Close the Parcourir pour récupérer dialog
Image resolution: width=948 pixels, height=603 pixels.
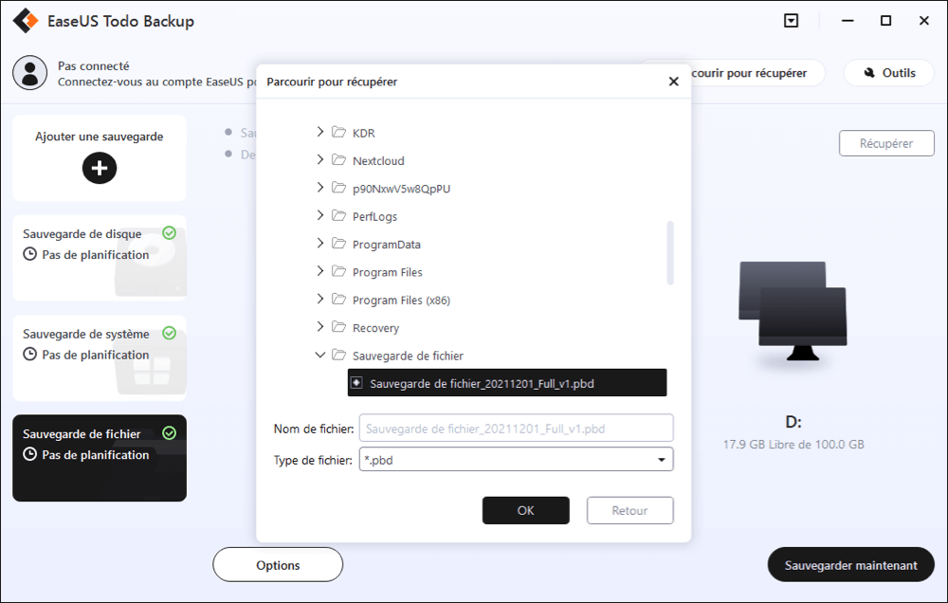click(x=673, y=81)
